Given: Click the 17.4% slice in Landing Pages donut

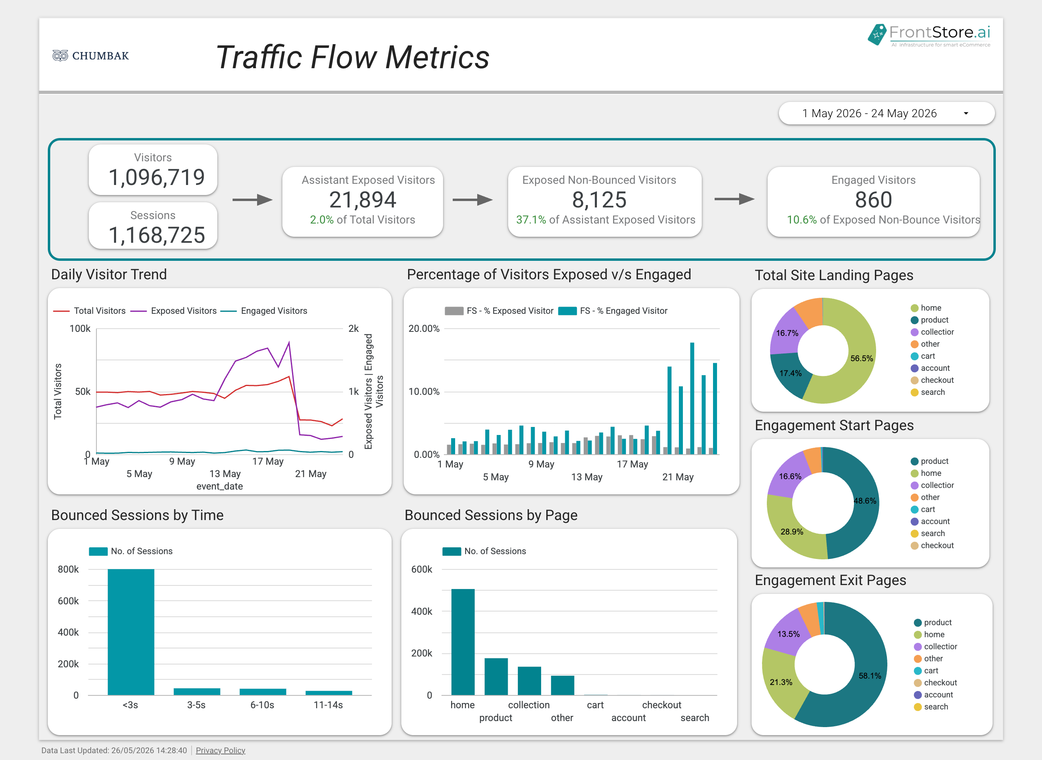Looking at the screenshot, I should click(x=790, y=373).
